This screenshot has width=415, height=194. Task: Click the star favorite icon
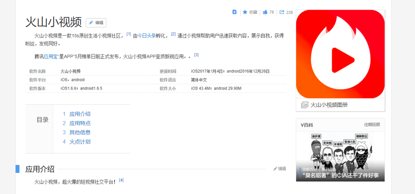coord(245,12)
